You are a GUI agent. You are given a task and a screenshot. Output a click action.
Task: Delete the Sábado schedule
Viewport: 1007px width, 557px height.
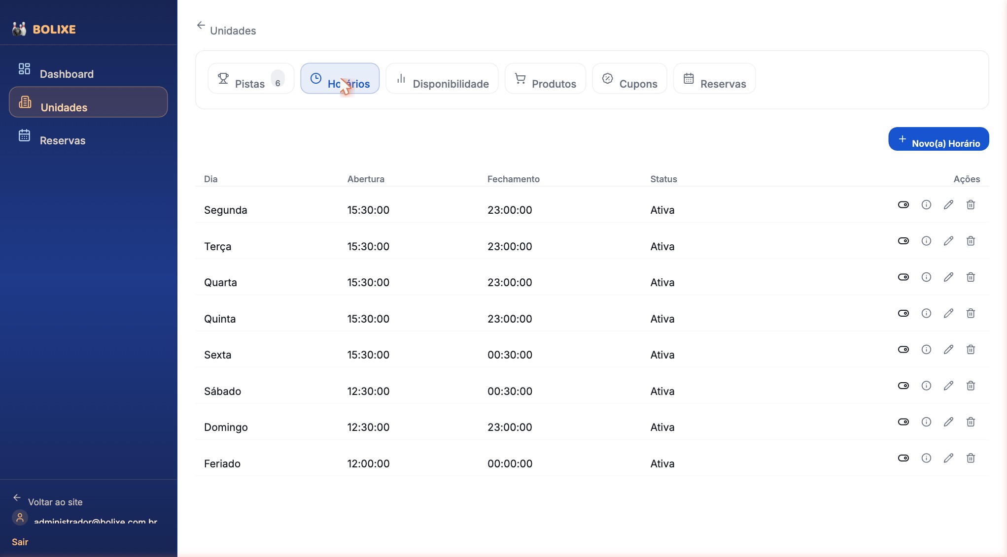(x=971, y=386)
